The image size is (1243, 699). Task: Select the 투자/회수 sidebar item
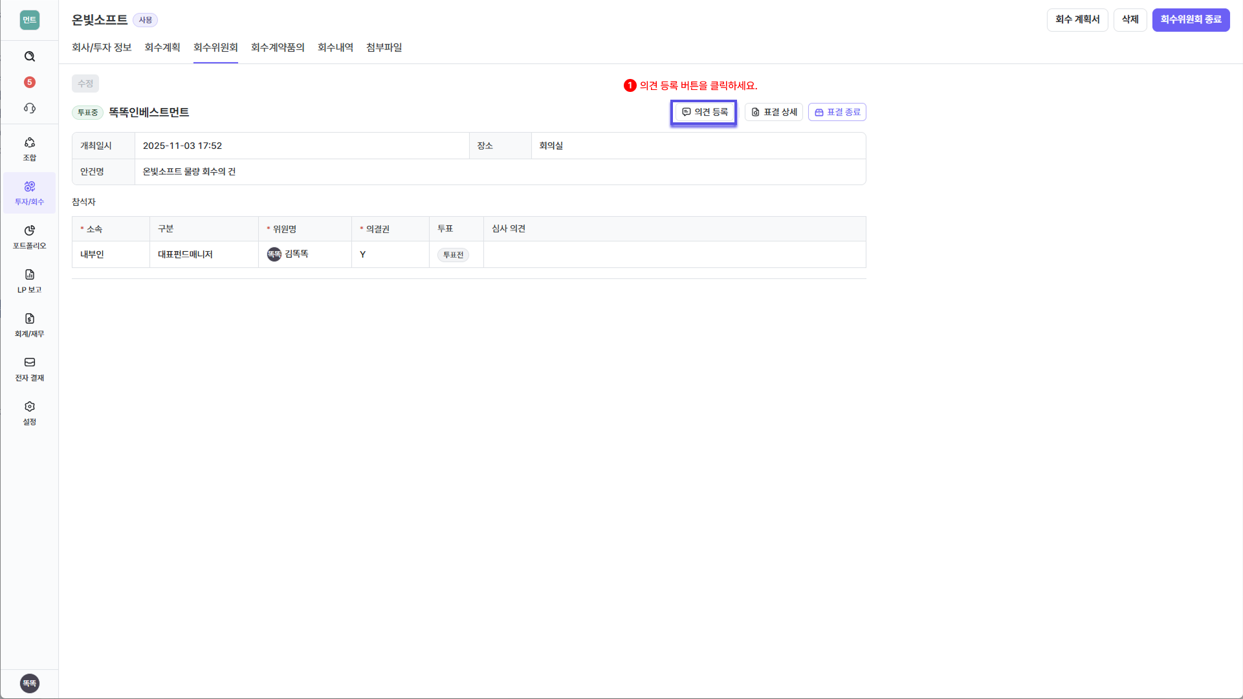(30, 193)
